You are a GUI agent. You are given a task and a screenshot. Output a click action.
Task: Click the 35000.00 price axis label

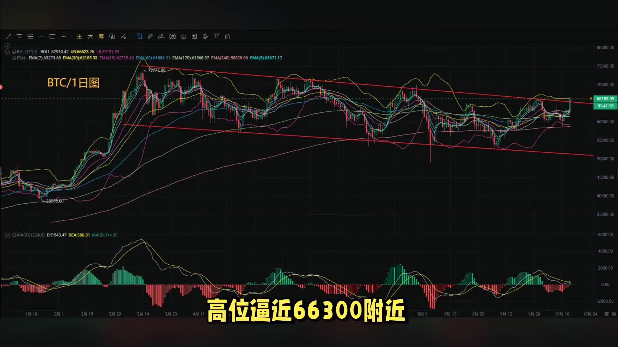coord(605,214)
